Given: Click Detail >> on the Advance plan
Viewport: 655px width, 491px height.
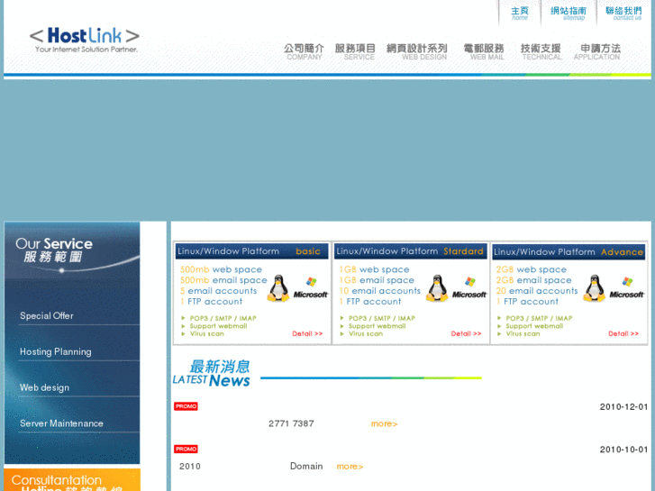Looking at the screenshot, I should (623, 333).
